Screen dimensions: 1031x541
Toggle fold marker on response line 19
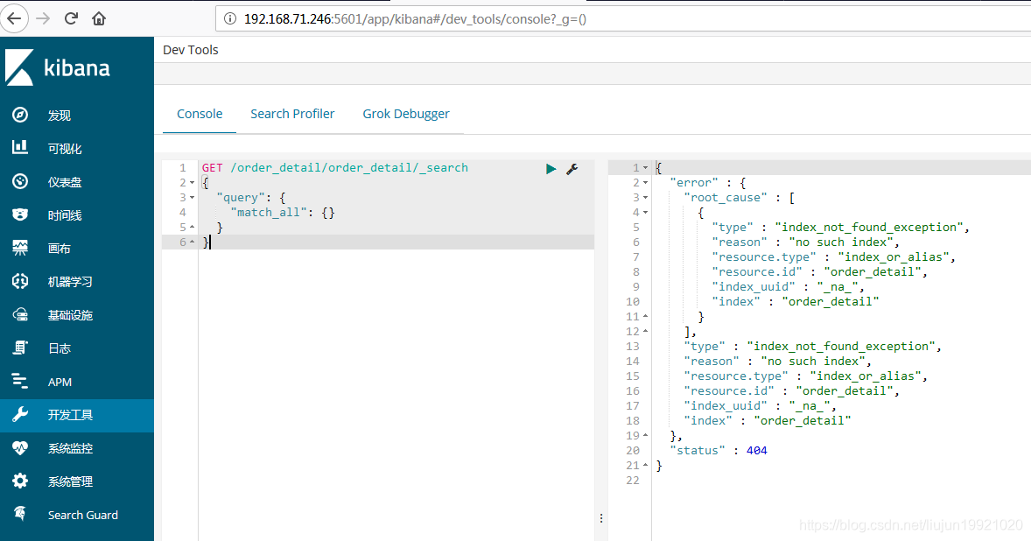646,435
